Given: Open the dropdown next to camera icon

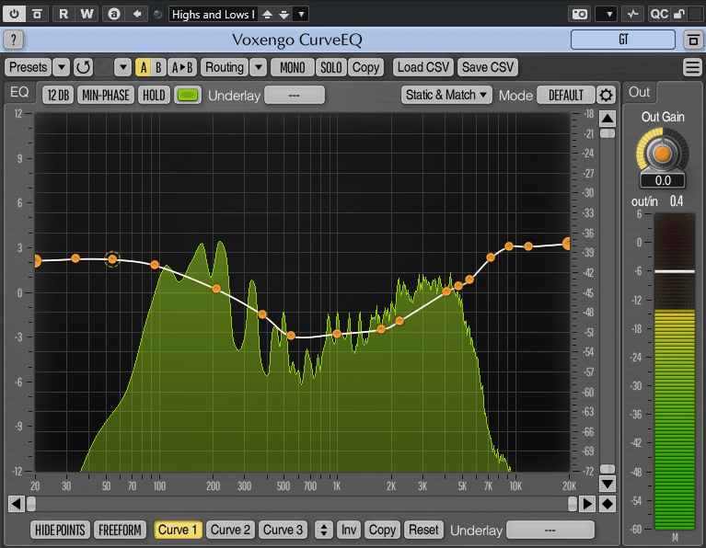Looking at the screenshot, I should [606, 14].
